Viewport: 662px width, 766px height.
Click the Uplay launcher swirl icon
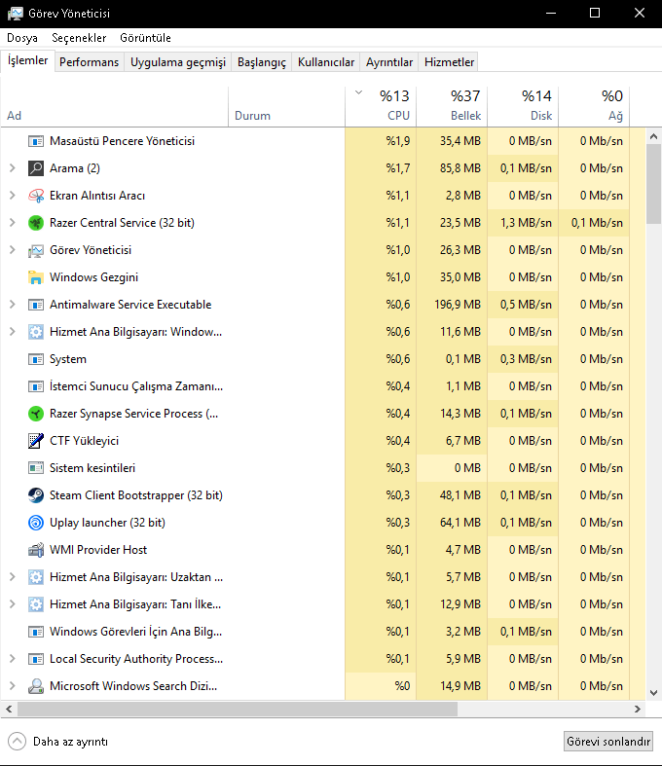[x=36, y=523]
